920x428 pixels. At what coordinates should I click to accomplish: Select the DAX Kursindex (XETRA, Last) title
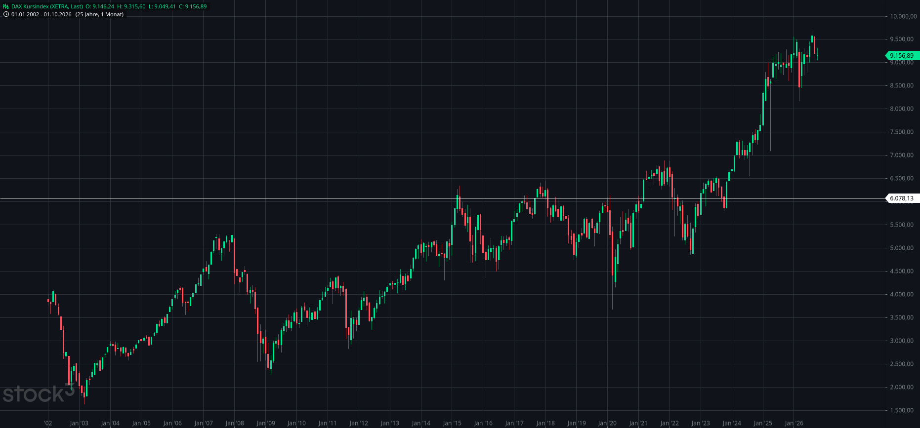pyautogui.click(x=47, y=6)
